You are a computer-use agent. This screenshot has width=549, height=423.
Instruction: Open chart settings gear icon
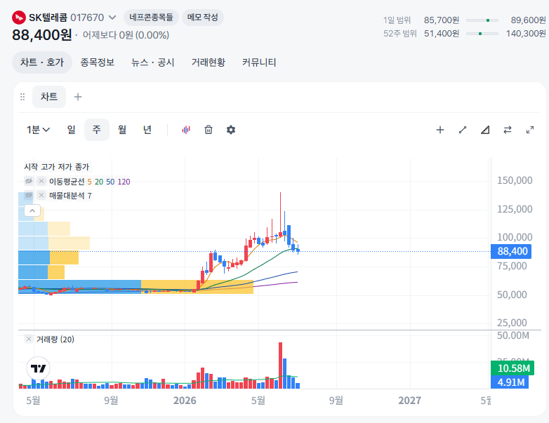(x=231, y=130)
